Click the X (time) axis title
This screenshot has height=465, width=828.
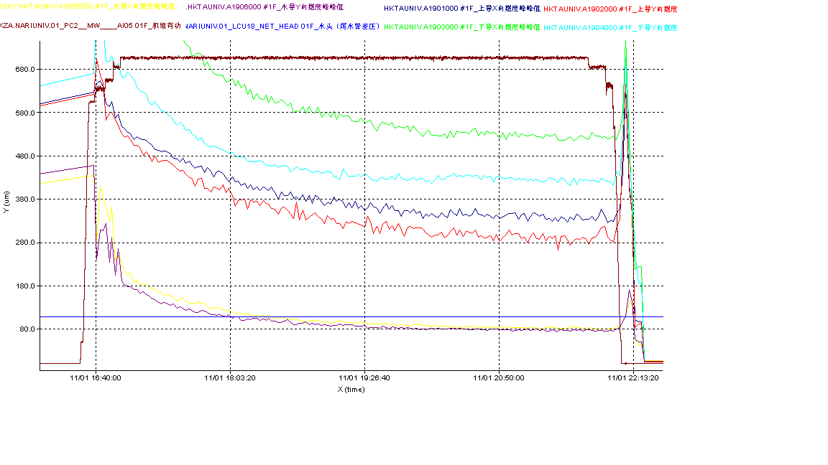click(351, 389)
